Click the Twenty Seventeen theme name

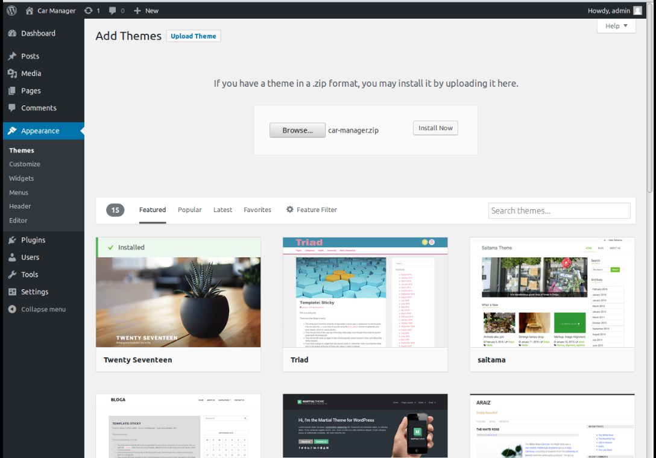coord(137,360)
